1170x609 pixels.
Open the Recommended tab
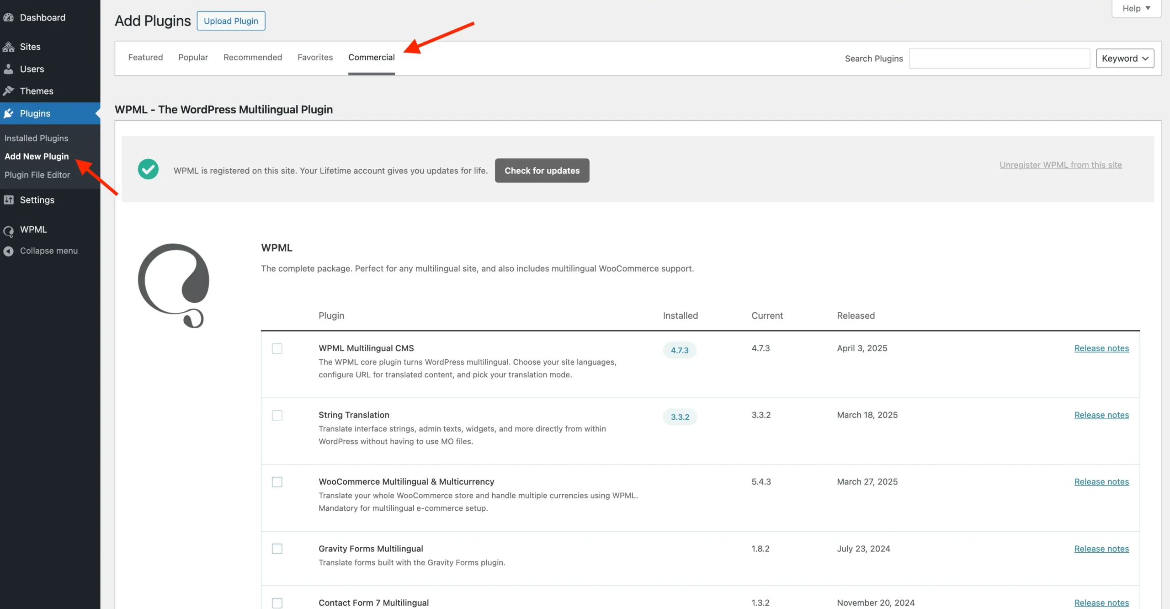253,57
